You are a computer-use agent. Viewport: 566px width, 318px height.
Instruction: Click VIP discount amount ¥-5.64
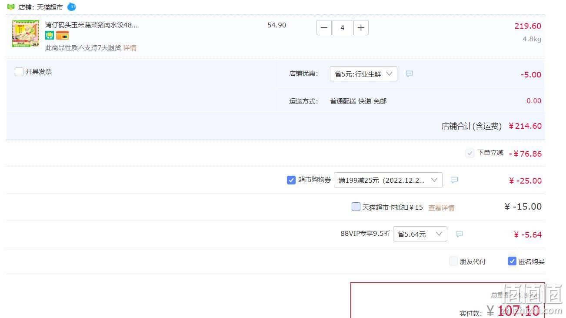point(528,235)
